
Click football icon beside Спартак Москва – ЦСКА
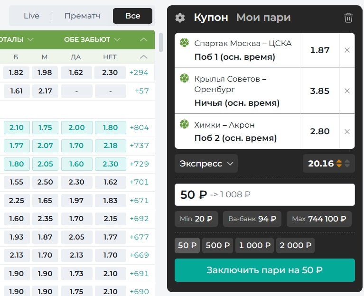pos(184,43)
